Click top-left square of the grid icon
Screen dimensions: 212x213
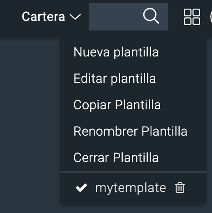(x=187, y=12)
